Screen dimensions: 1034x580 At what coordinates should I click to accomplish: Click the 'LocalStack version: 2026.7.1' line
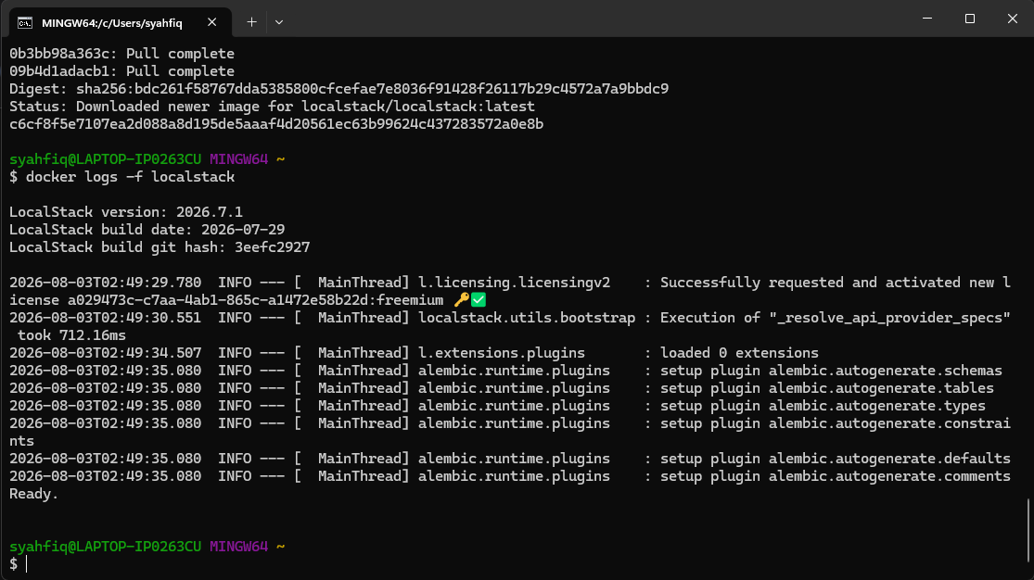[126, 212]
